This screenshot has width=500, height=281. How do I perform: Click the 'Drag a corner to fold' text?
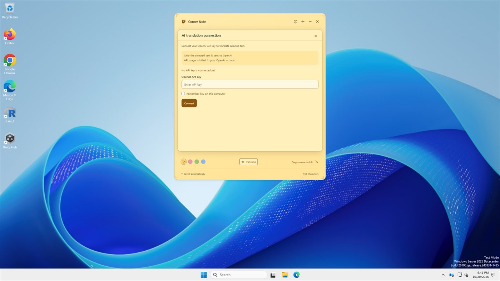coord(302,162)
